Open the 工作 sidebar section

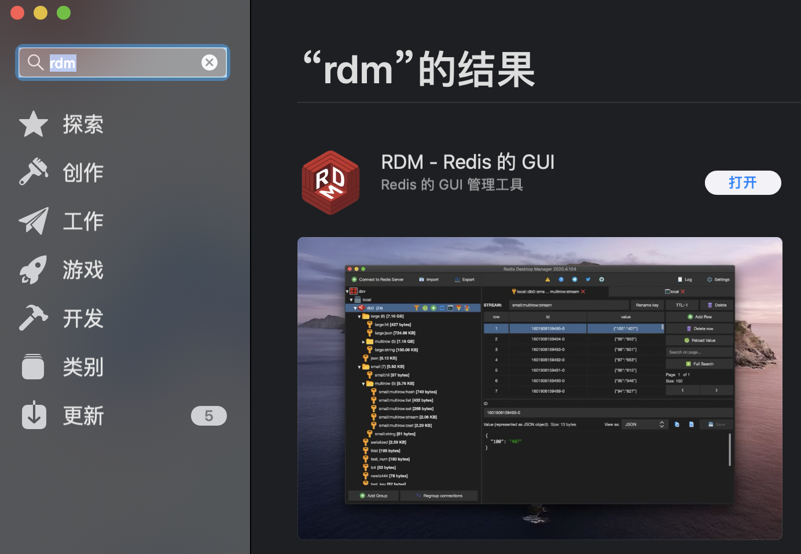coord(83,221)
